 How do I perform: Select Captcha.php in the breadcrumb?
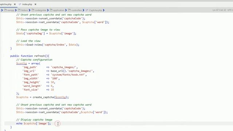pos(95,10)
